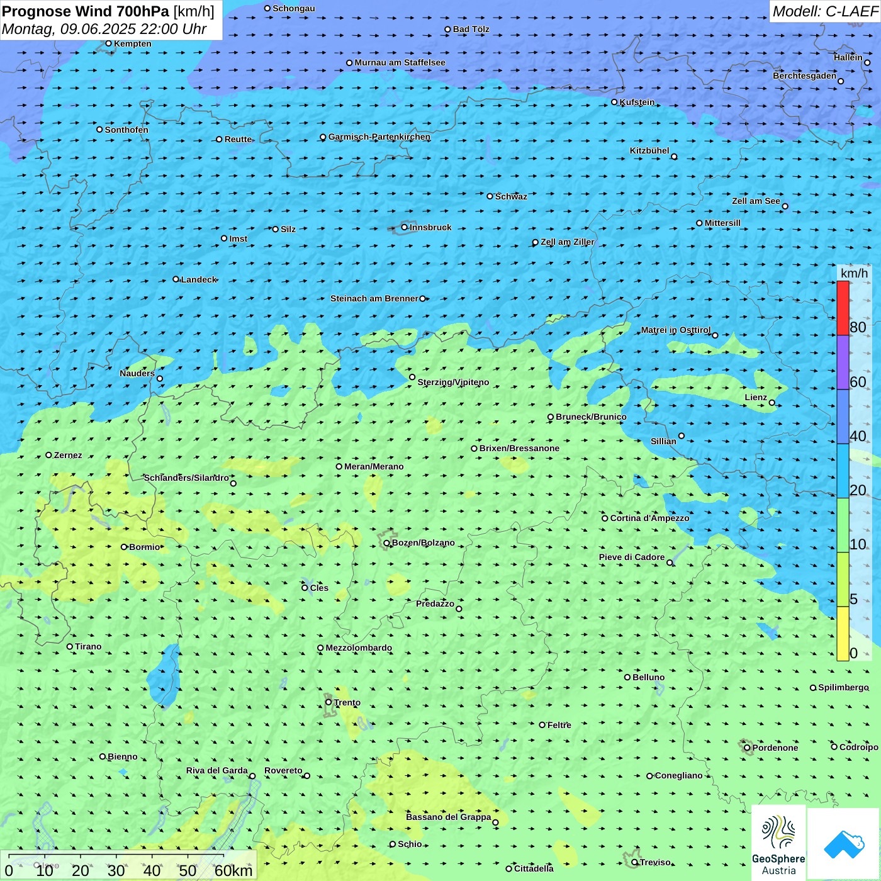The height and width of the screenshot is (881, 881).
Task: Click the Cortina d'Ampezzo marker circle
Action: (x=605, y=519)
